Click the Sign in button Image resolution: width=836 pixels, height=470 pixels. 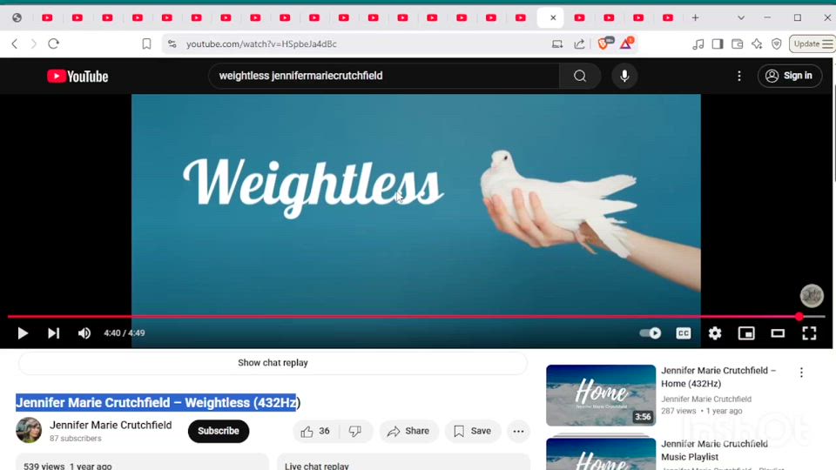point(788,76)
